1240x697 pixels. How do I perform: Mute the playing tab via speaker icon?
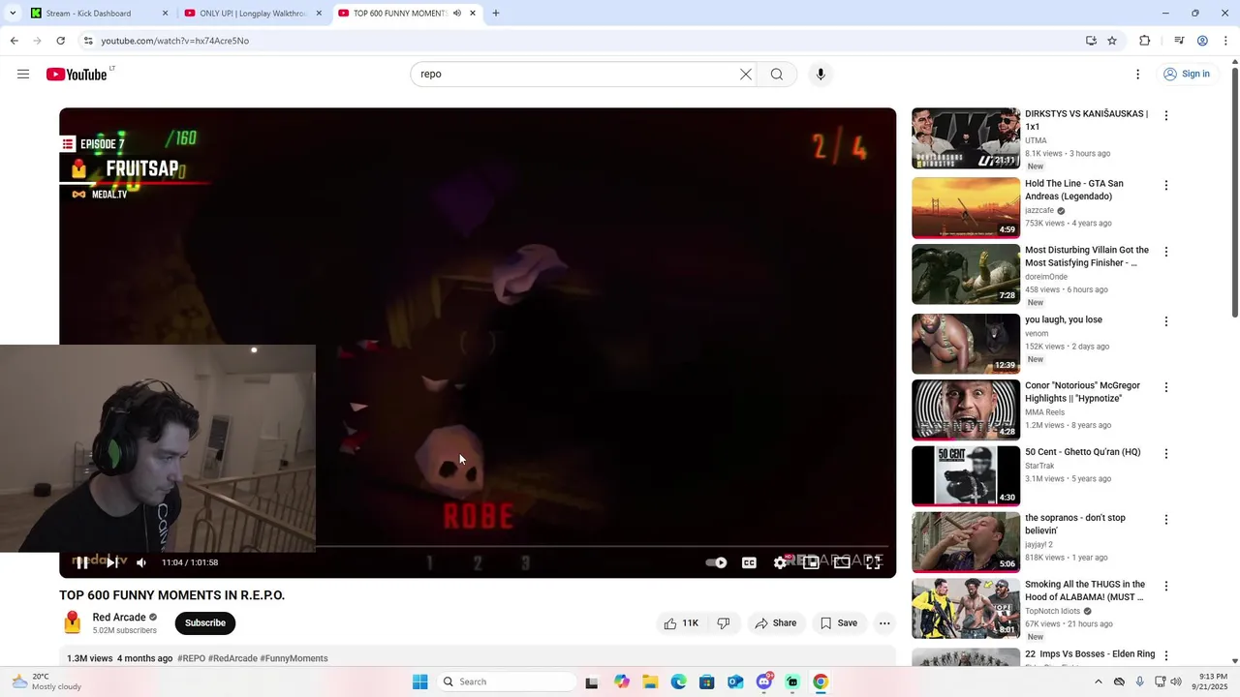tap(457, 14)
